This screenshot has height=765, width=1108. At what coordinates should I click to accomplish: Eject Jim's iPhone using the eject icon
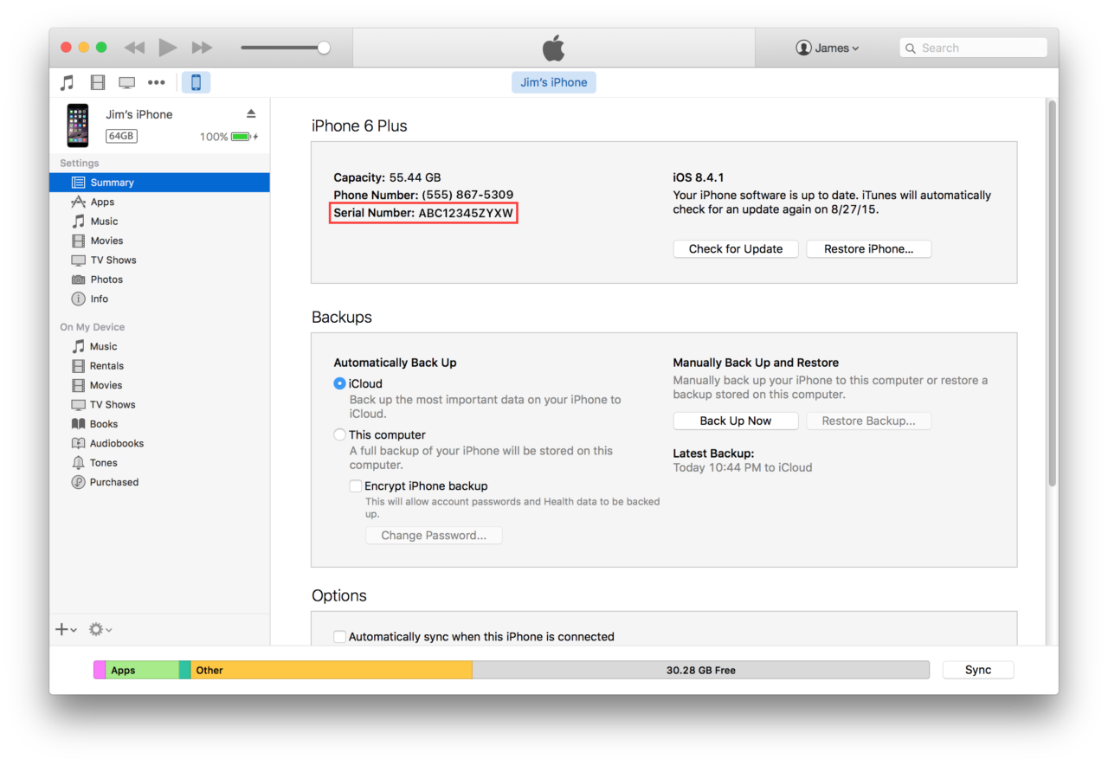click(250, 112)
